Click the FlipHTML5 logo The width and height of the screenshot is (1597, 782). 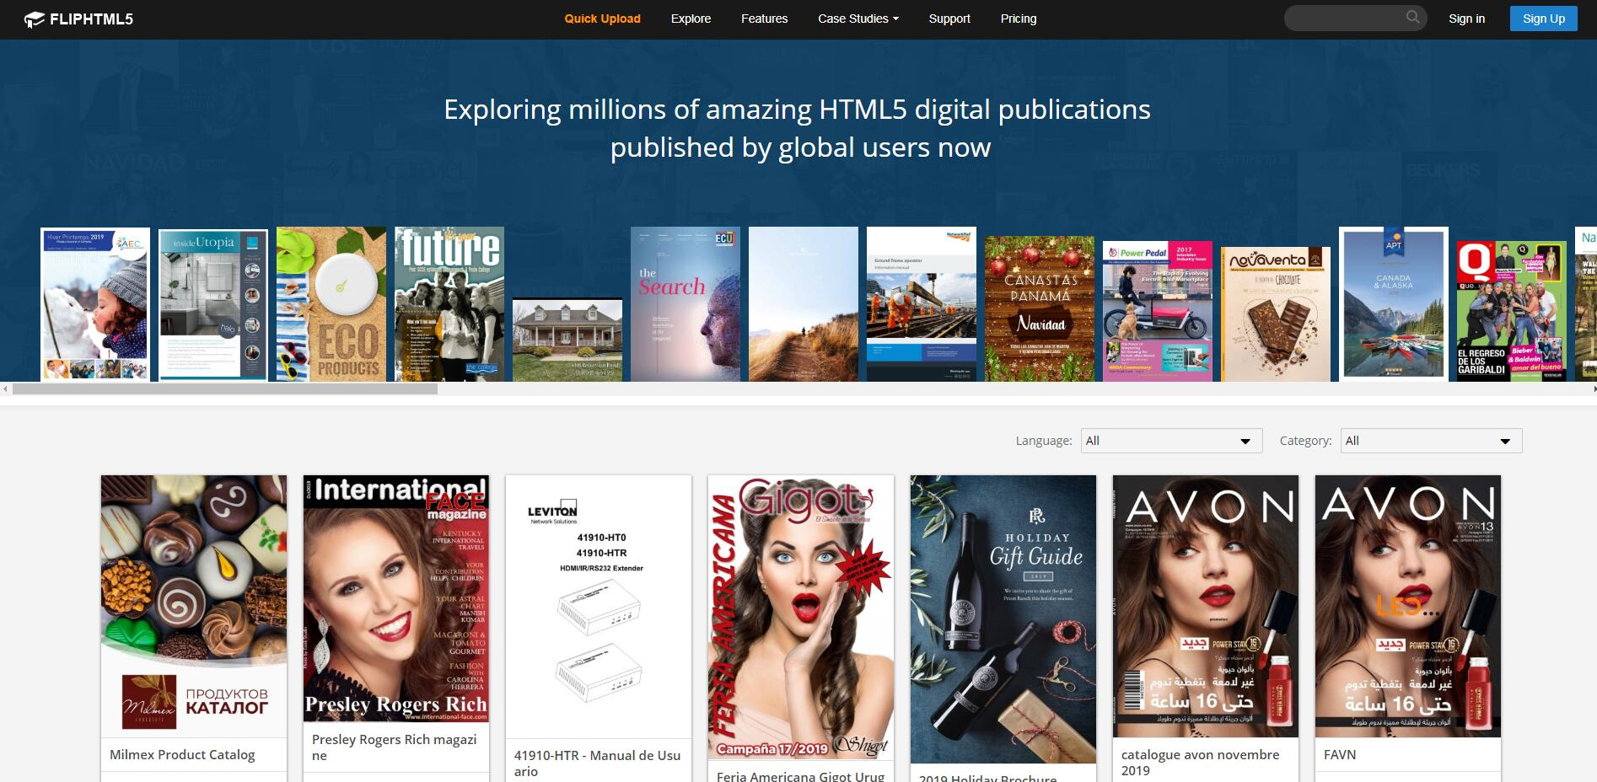pyautogui.click(x=78, y=19)
